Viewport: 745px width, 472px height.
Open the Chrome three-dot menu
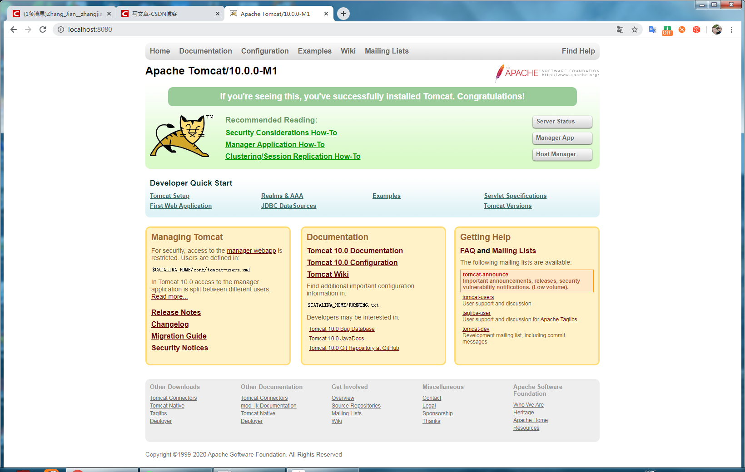pyautogui.click(x=731, y=29)
